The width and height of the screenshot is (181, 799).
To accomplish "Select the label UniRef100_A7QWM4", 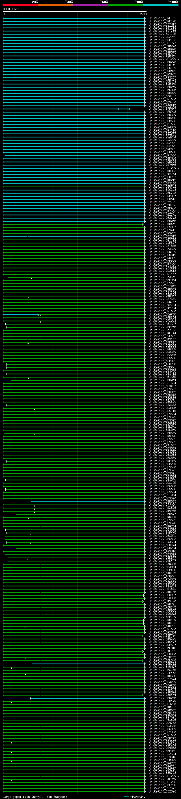I will tap(162, 380).
